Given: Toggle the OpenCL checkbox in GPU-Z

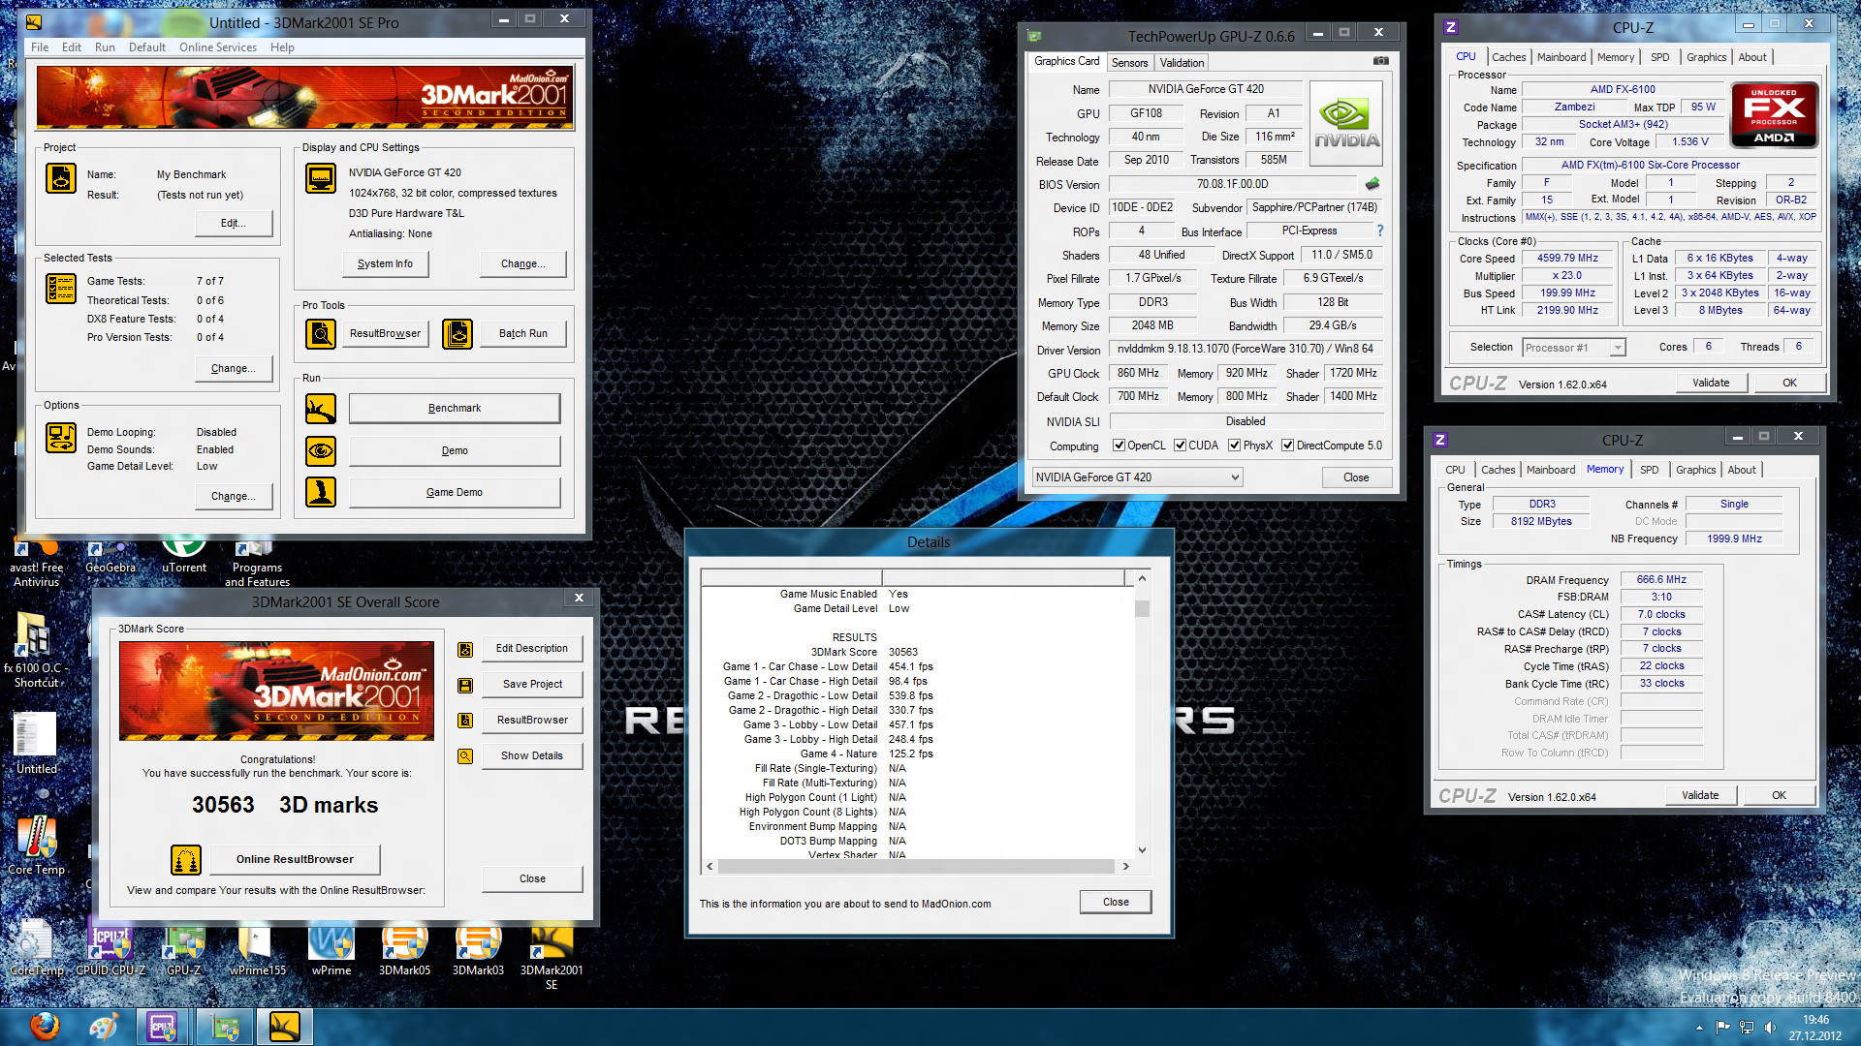Looking at the screenshot, I should tap(1119, 446).
